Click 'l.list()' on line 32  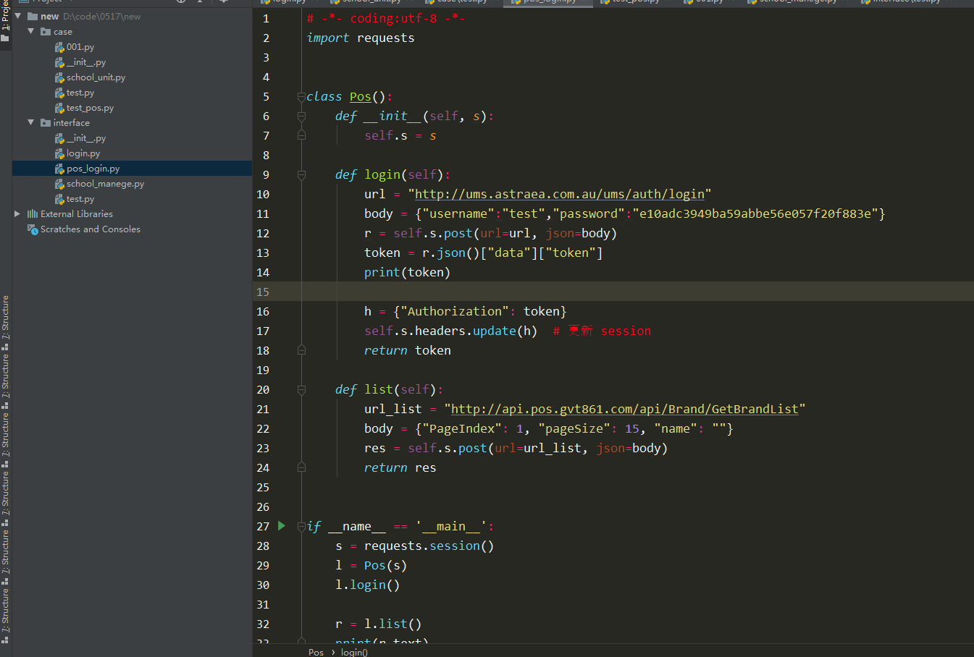(x=393, y=624)
